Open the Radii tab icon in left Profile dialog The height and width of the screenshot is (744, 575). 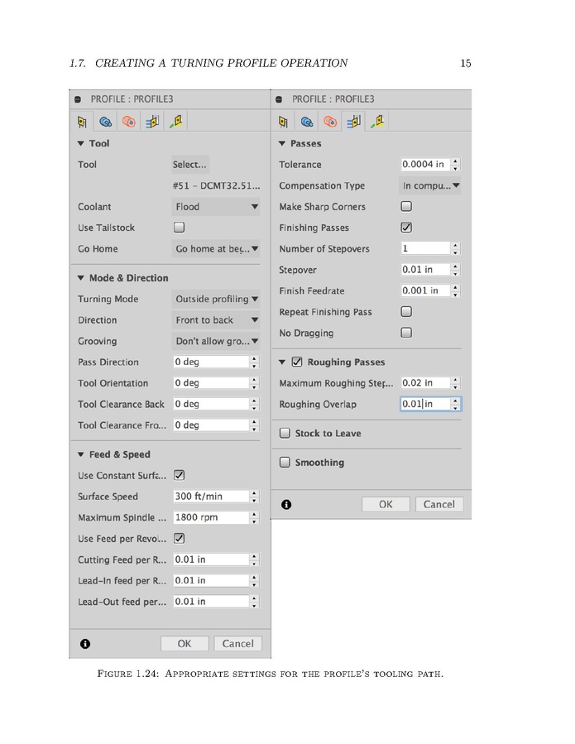(129, 122)
